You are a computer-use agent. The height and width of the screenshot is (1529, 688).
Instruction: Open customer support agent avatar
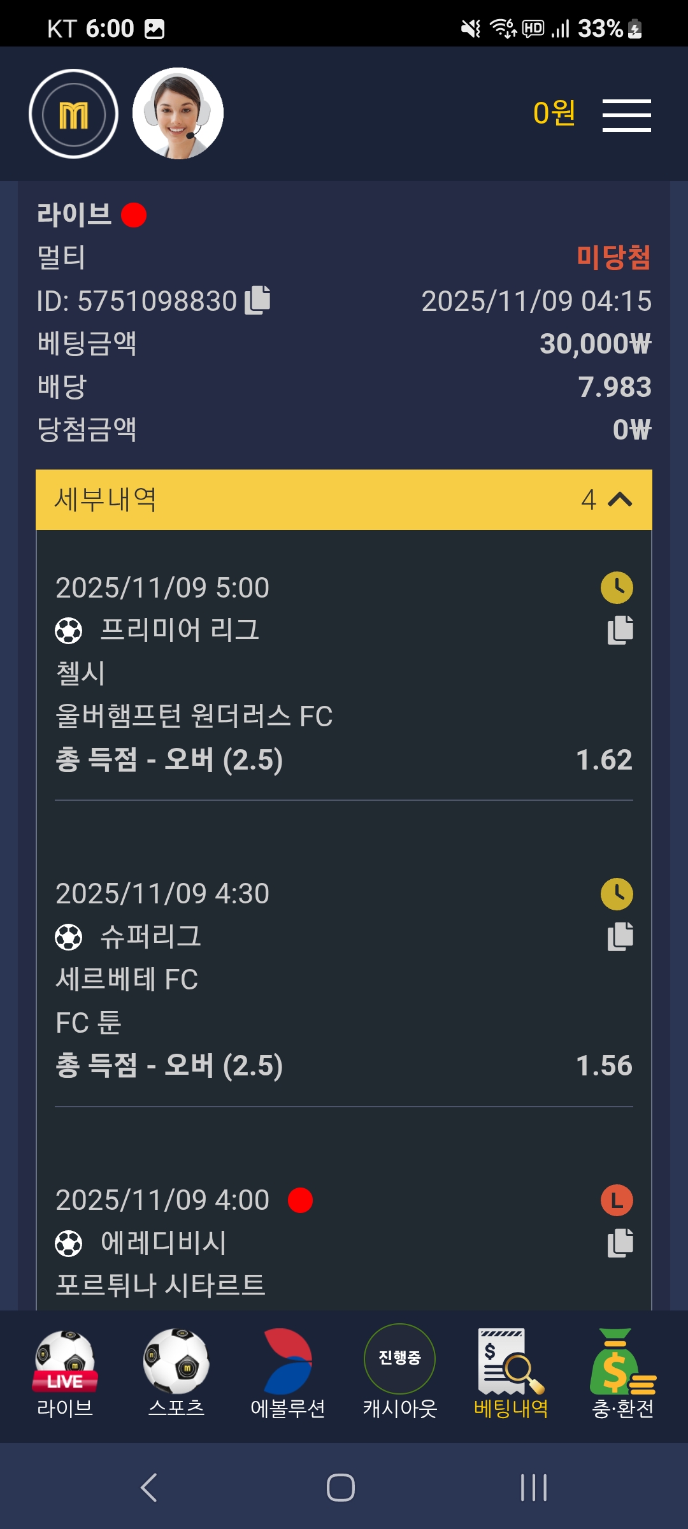click(178, 113)
